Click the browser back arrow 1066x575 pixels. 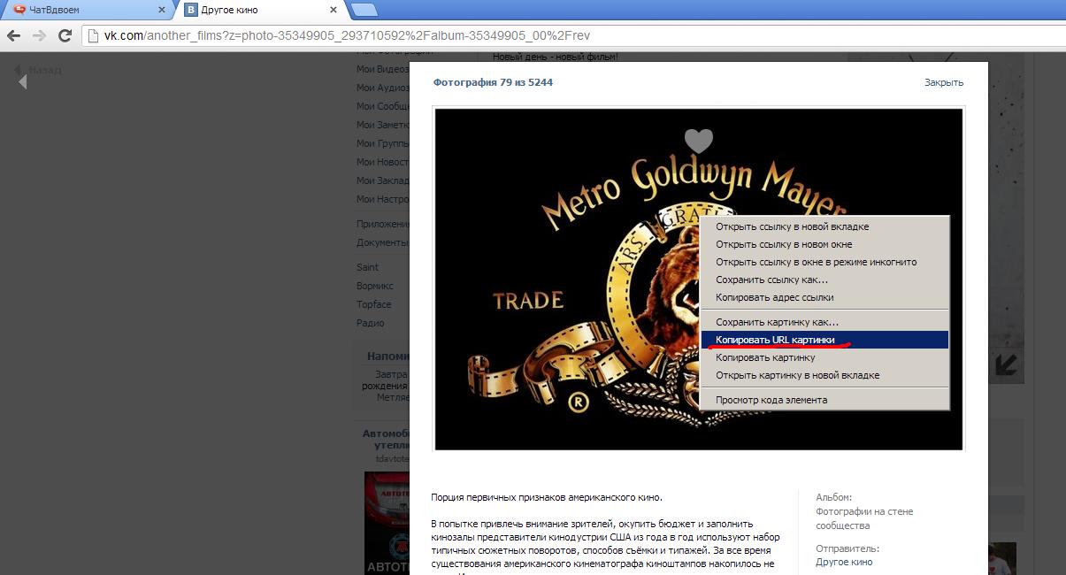[x=14, y=36]
